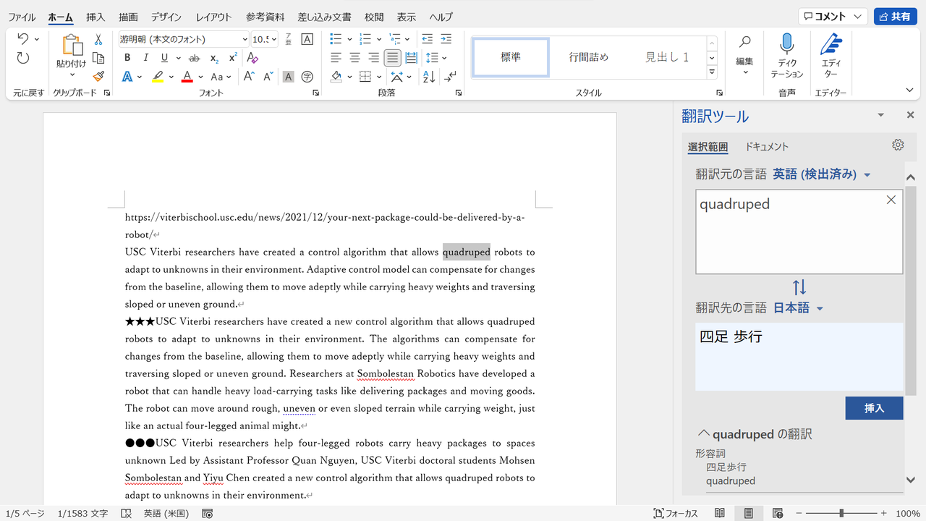This screenshot has width=926, height=521.
Task: Click the enclosed character 字 icon
Action: (x=307, y=76)
